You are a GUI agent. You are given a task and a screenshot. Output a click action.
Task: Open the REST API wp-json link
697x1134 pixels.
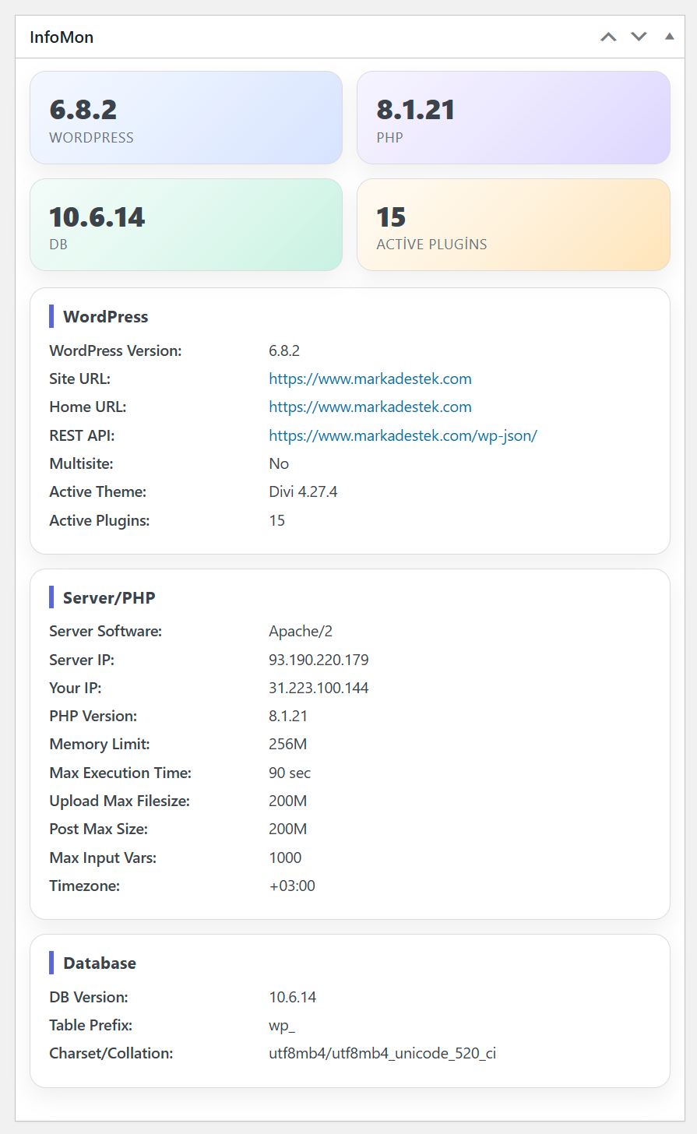[403, 436]
